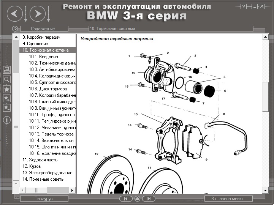
Task: Open section 10.8. Главный цилиндр
Action: (52, 102)
